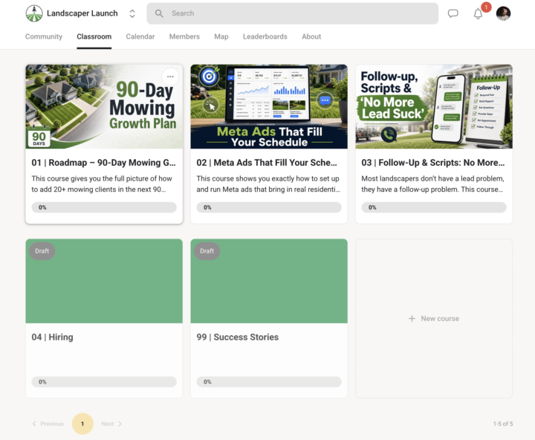Open the 04 Hiring green cover thumbnail

(x=104, y=281)
